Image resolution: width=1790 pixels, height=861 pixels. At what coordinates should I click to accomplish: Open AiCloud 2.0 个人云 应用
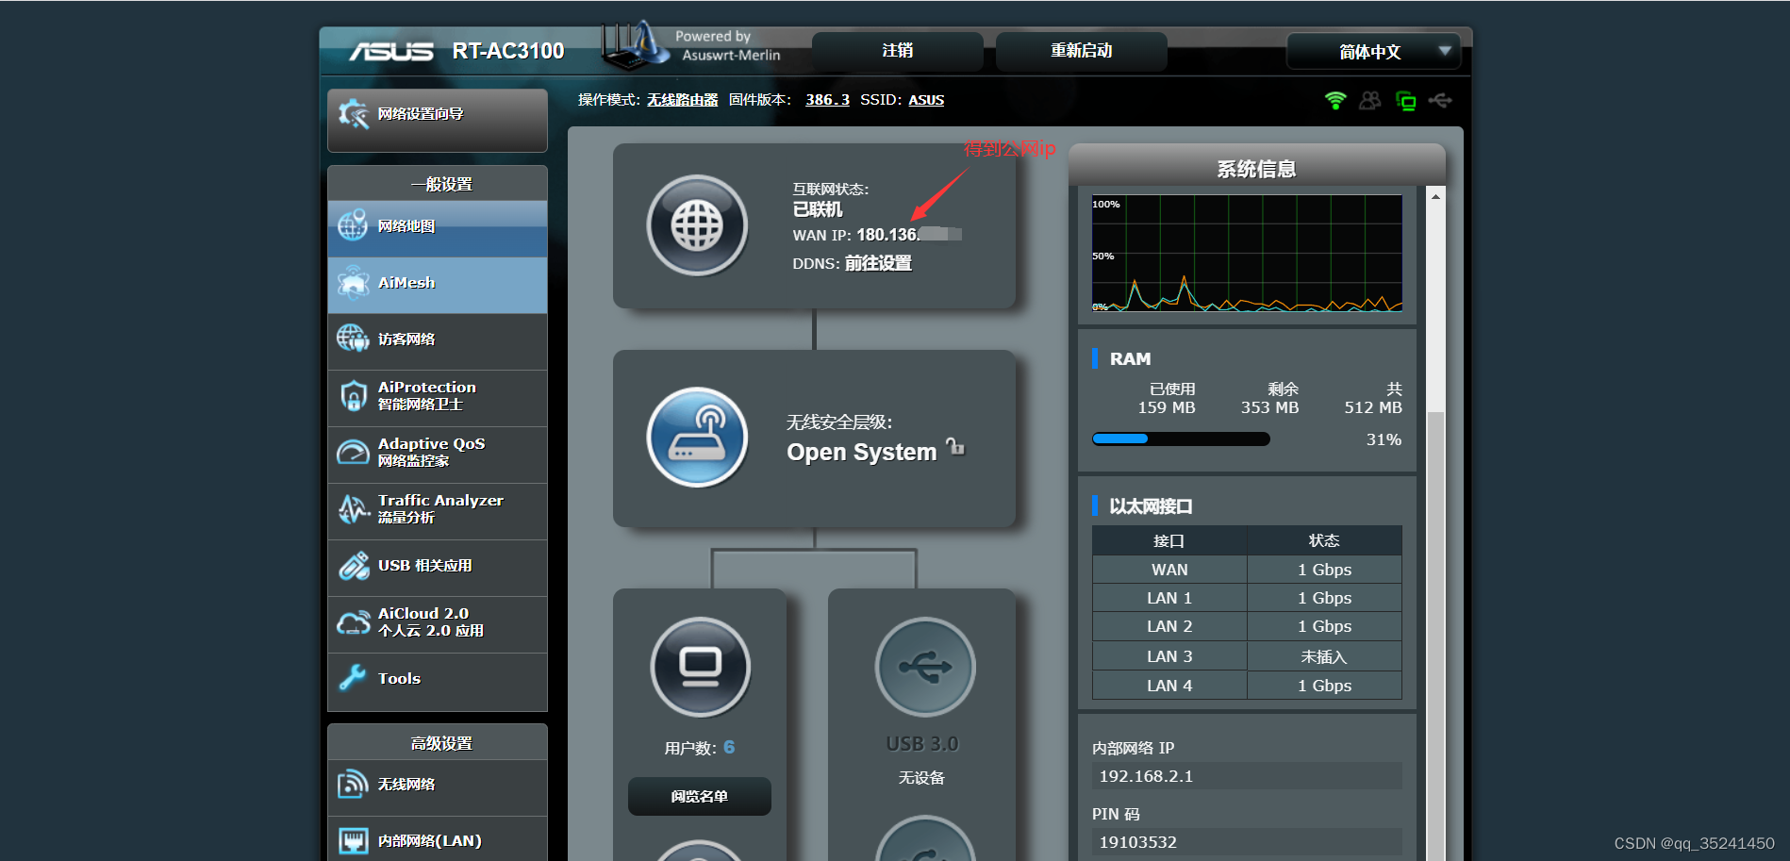[438, 624]
